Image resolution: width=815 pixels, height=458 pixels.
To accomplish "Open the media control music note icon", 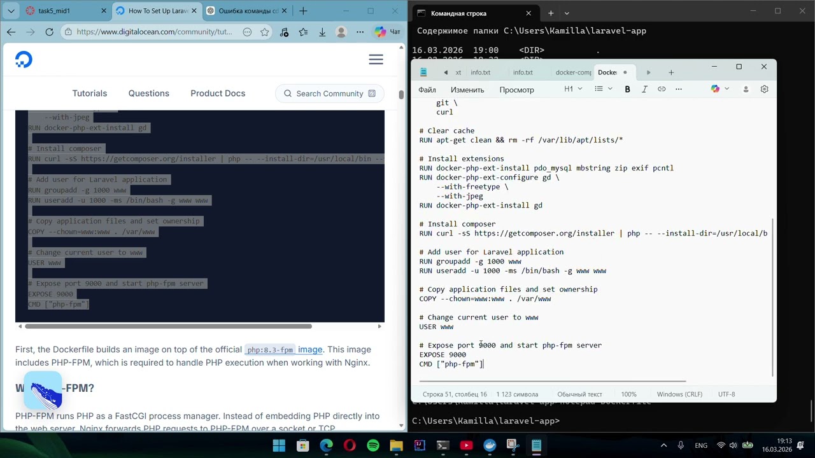I will coord(284,32).
